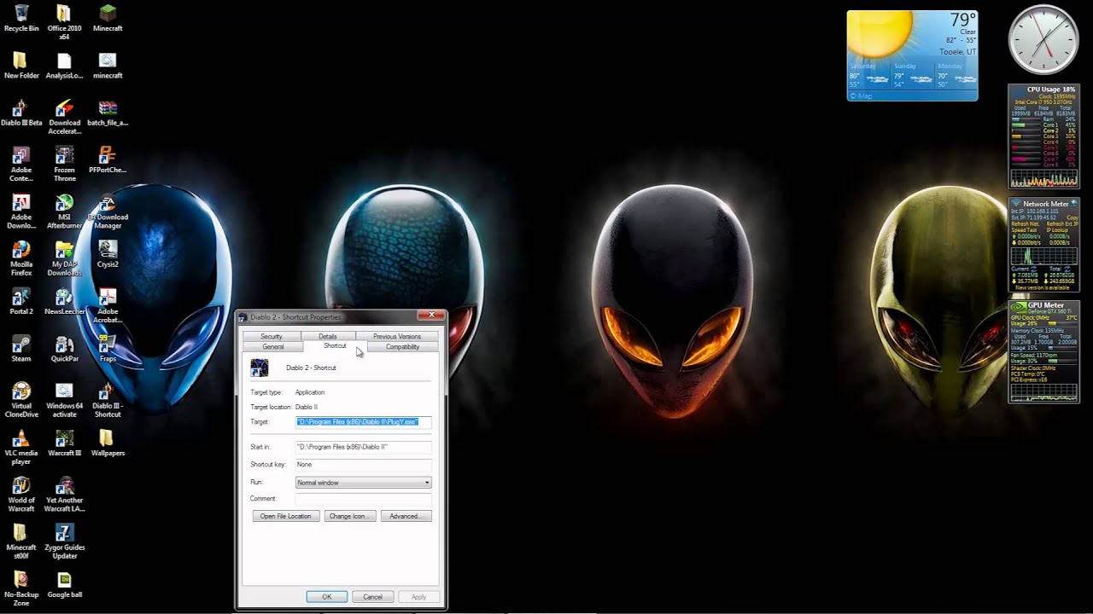
Task: Click Cancel in Shortcut Properties
Action: [372, 597]
